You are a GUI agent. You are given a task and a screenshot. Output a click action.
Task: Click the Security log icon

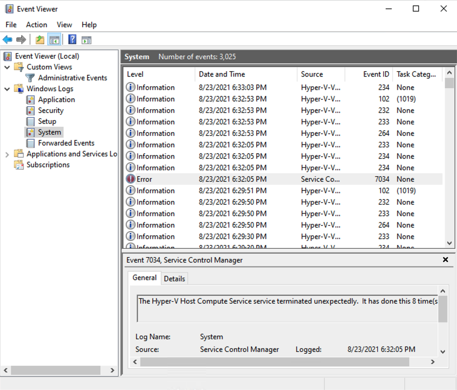(x=30, y=110)
